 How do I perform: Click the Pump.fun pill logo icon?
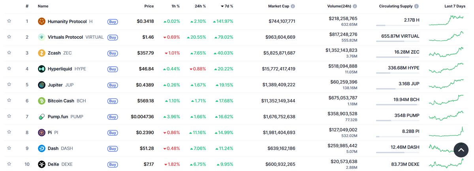[x=41, y=117]
